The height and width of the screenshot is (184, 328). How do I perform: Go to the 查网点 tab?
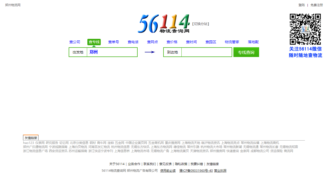(x=152, y=42)
